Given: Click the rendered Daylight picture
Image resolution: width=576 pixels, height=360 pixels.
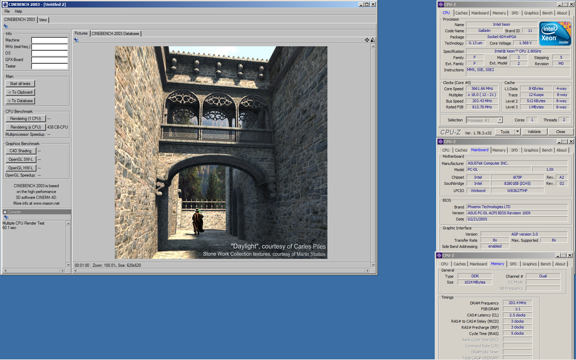Looking at the screenshot, I should click(221, 153).
